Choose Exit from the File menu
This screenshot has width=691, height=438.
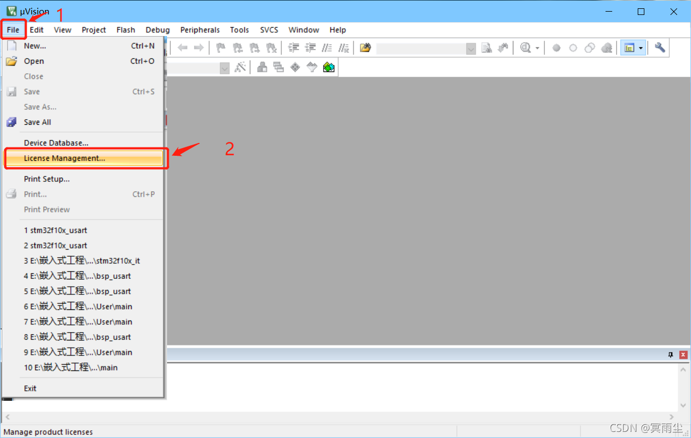(83, 389)
